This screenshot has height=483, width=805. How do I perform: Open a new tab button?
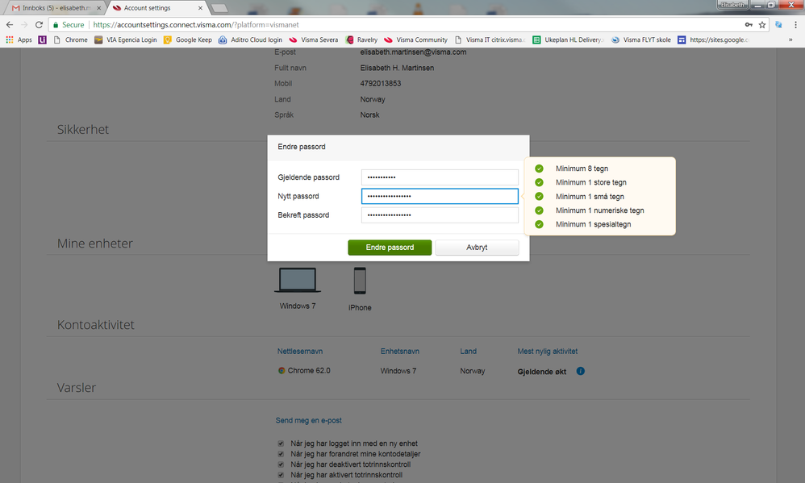point(219,8)
